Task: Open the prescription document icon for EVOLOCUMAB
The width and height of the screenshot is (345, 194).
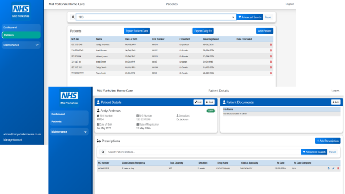Action: click(329, 168)
